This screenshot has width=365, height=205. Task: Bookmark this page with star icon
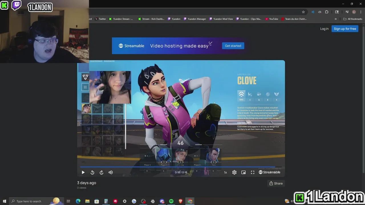[303, 12]
